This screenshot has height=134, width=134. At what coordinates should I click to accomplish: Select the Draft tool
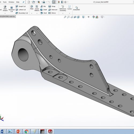click(43, 10)
